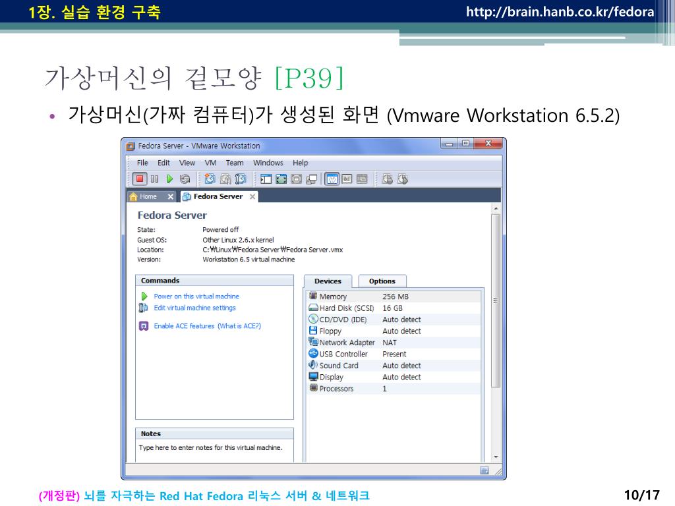Click the Fedora Server title bar icon
This screenshot has height=506, width=675.
click(x=131, y=146)
